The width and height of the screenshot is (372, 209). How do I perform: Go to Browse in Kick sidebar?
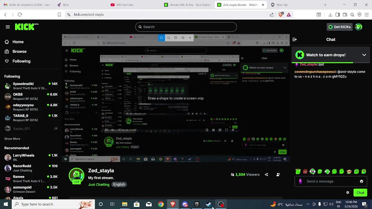(15, 51)
